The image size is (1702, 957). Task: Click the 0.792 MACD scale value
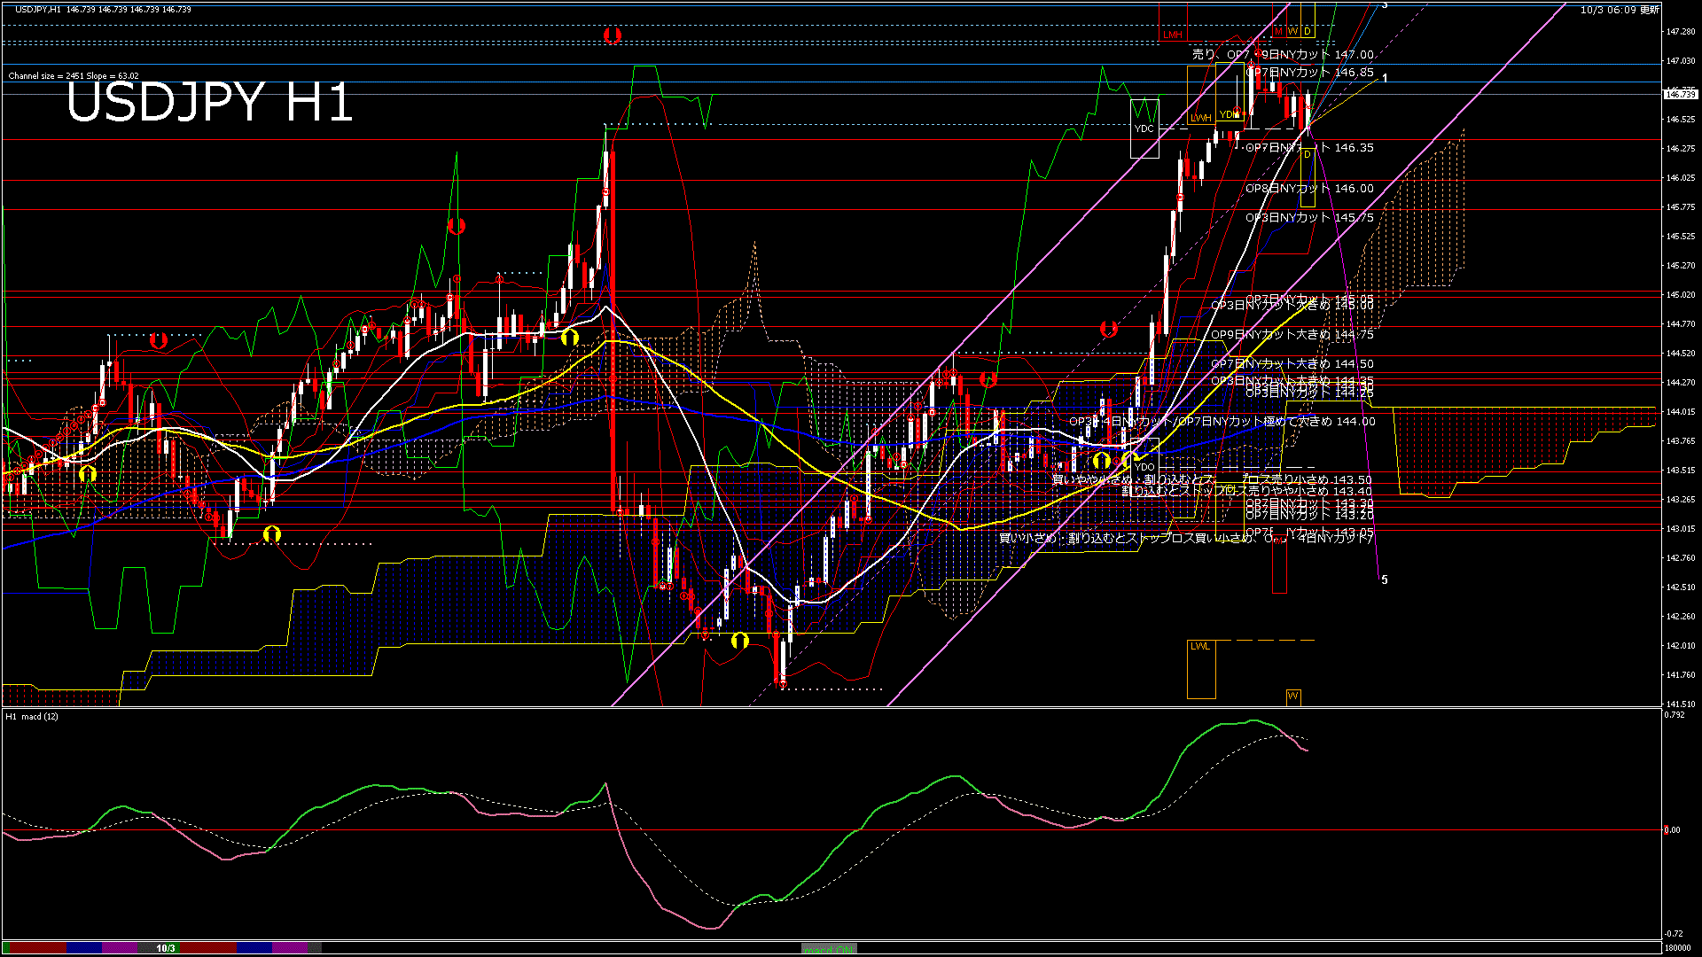(1674, 714)
